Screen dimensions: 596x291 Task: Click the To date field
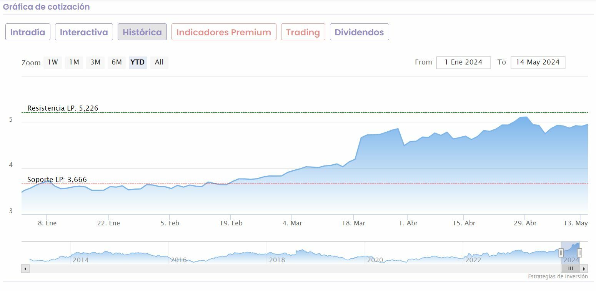[538, 63]
